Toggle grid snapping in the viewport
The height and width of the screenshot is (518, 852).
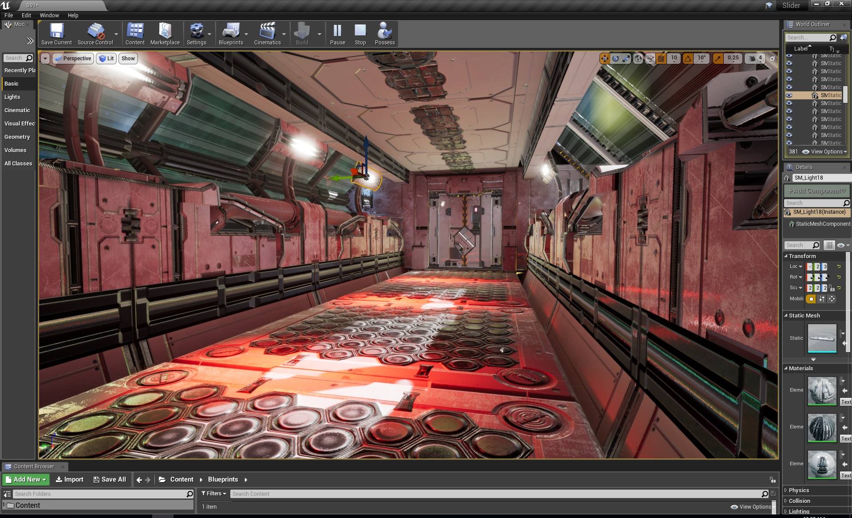661,59
